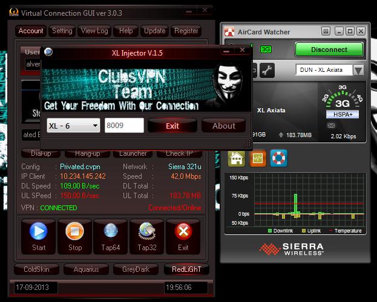Click the DL Speed 109,00 B/sec value
The width and height of the screenshot is (377, 302).
coord(80,186)
